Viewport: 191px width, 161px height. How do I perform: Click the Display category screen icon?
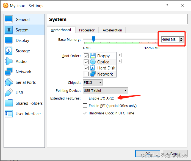[x=9, y=40]
